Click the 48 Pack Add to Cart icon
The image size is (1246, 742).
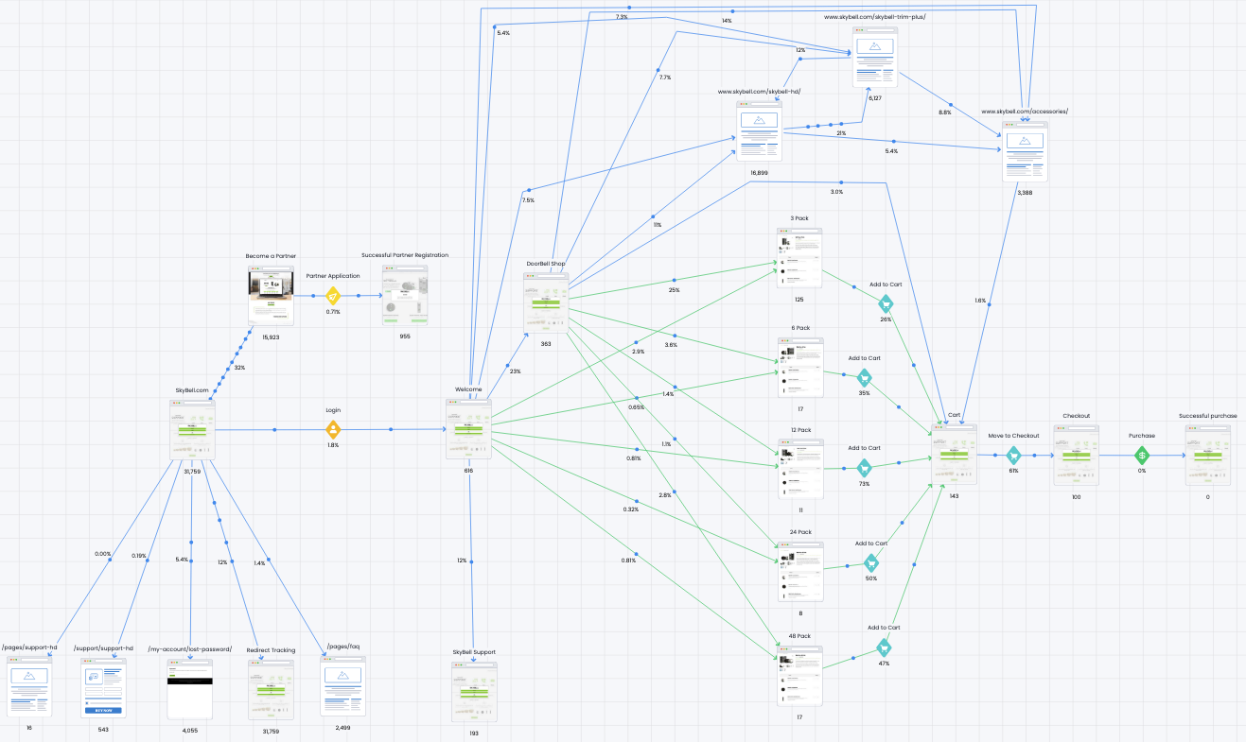pyautogui.click(x=884, y=647)
